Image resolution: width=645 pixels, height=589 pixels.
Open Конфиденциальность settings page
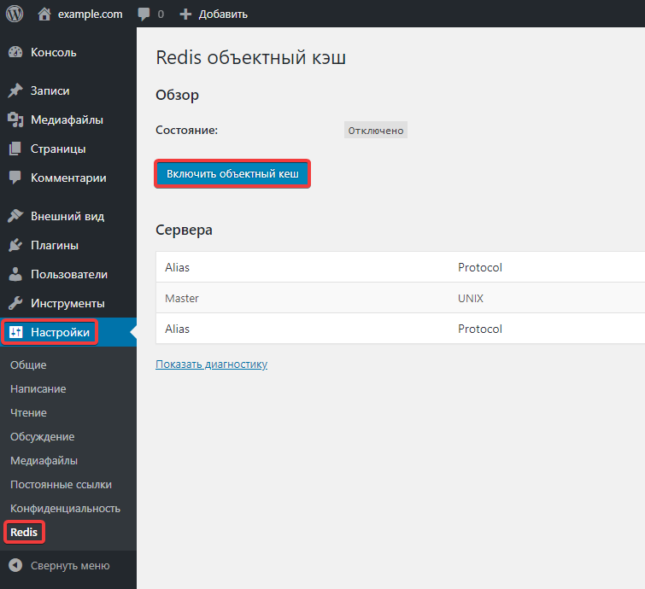tap(65, 508)
